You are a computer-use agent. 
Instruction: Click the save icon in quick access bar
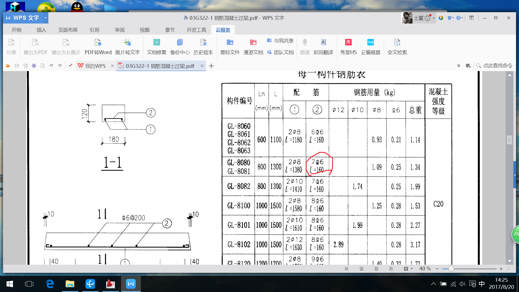pyautogui.click(x=16, y=66)
